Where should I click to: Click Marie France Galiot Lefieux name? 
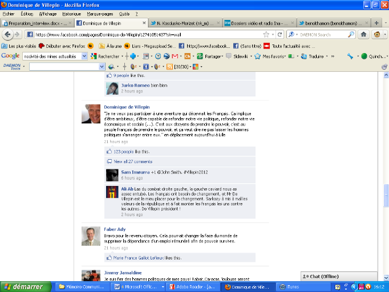click(139, 258)
